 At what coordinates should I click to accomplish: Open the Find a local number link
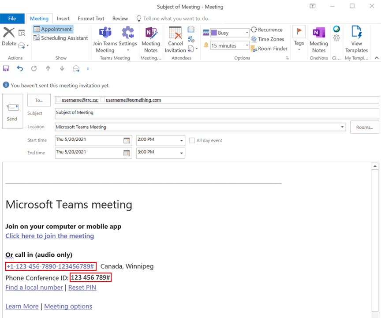(x=34, y=288)
